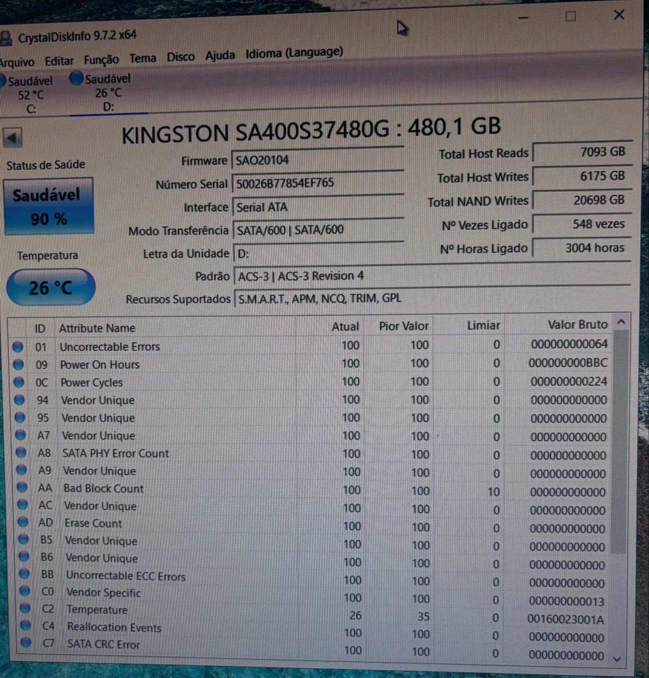Click status dot of row 94 Vendor Unique
The width and height of the screenshot is (649, 678).
pos(19,400)
